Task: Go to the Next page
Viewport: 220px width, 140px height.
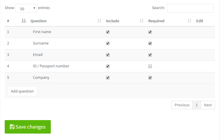Action: (x=208, y=105)
